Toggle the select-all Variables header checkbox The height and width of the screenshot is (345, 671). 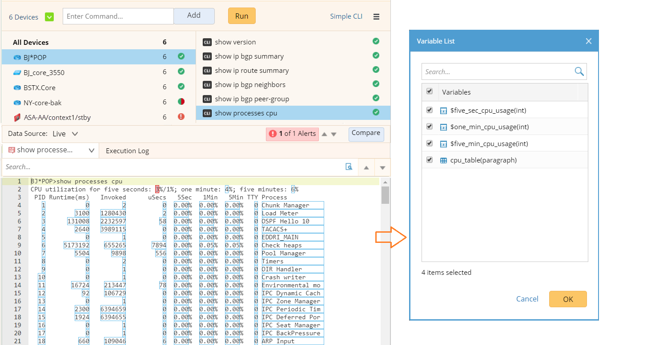(430, 91)
